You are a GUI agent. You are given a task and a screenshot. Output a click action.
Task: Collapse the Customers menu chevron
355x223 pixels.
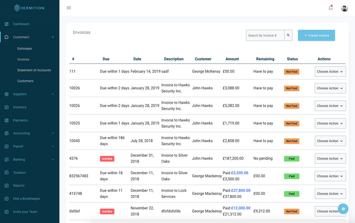[x=53, y=37]
